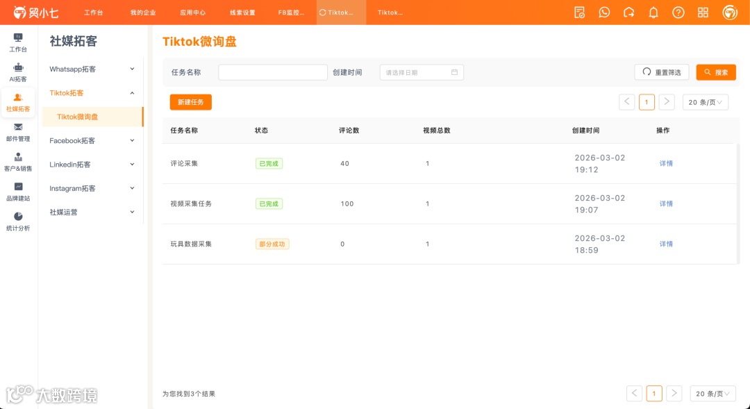Switch to 应用中心 top tab
Screen dimensions: 750x409
193,12
